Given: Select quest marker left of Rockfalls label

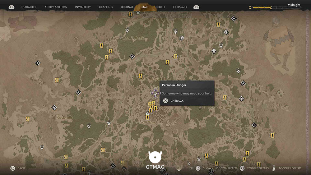Looking at the screenshot, I should pos(28,119).
